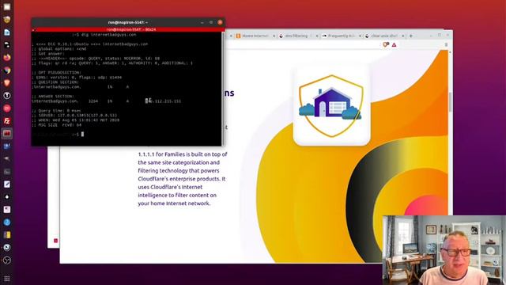Switch to the clear unix shell tab
This screenshot has height=285, width=506.
click(x=383, y=36)
